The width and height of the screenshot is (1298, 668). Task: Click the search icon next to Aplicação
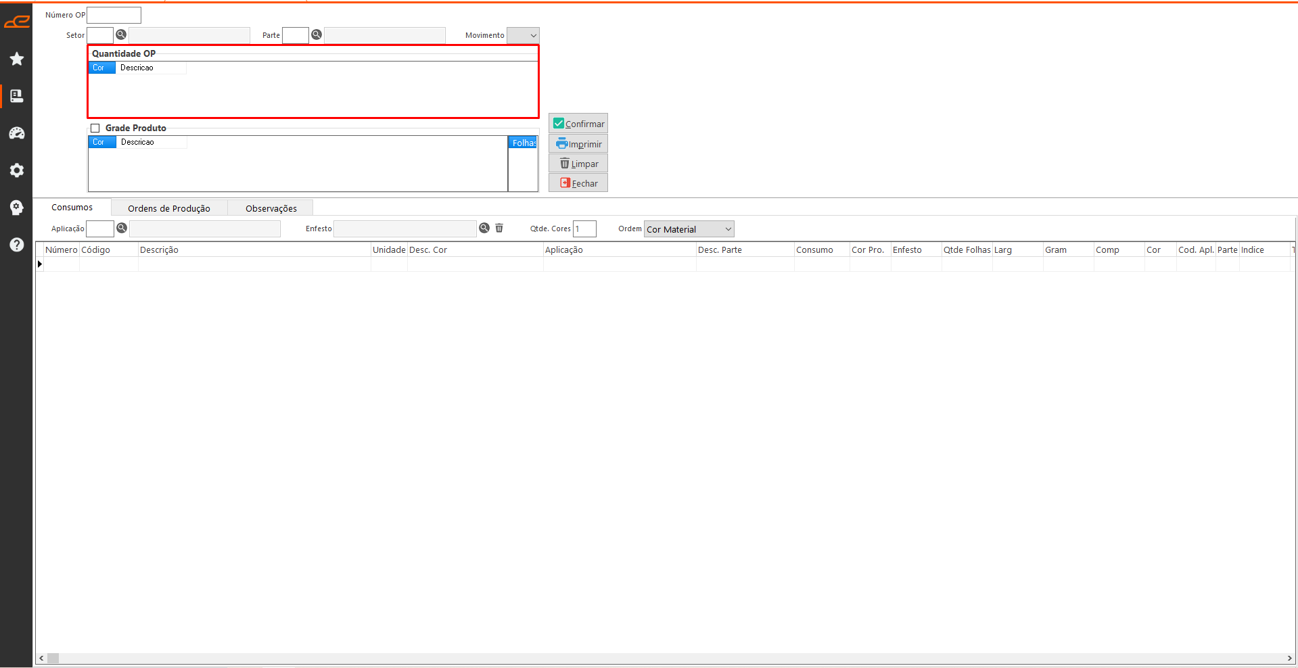pyautogui.click(x=122, y=229)
